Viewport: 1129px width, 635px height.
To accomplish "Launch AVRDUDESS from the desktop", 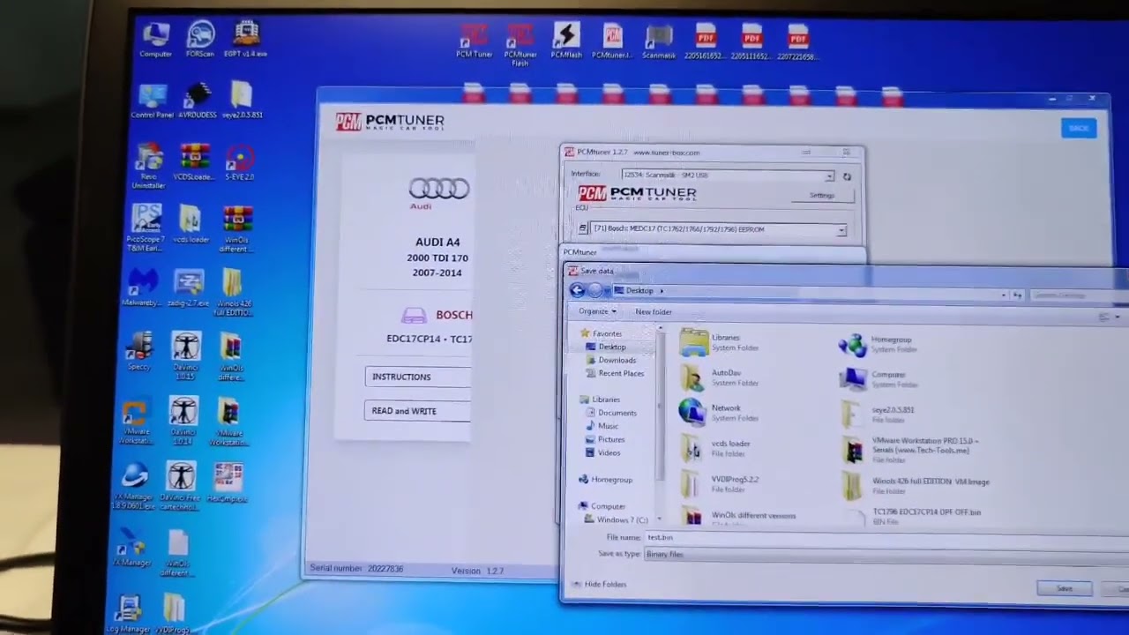I will click(x=198, y=101).
